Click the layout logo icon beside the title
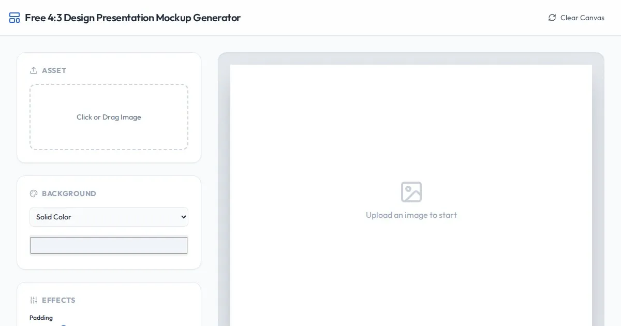The image size is (621, 326). tap(14, 18)
